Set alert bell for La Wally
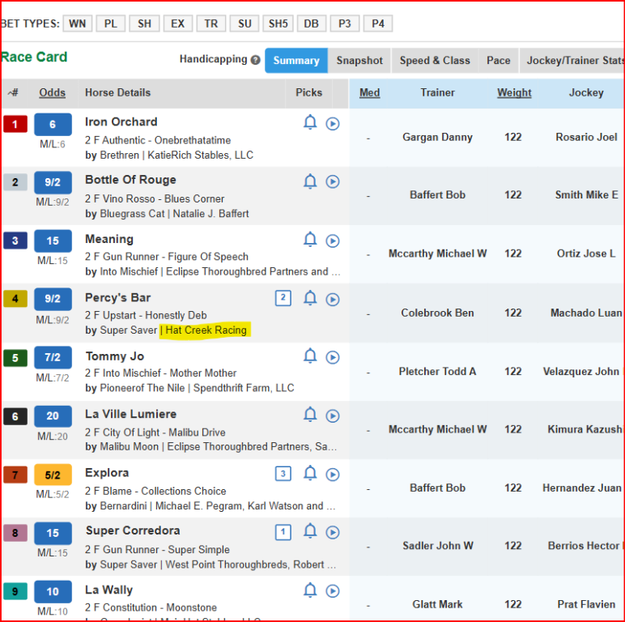Screen dimensions: 625x622 [x=309, y=590]
